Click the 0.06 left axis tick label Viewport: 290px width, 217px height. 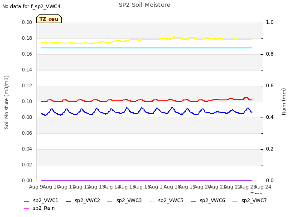(x=27, y=133)
